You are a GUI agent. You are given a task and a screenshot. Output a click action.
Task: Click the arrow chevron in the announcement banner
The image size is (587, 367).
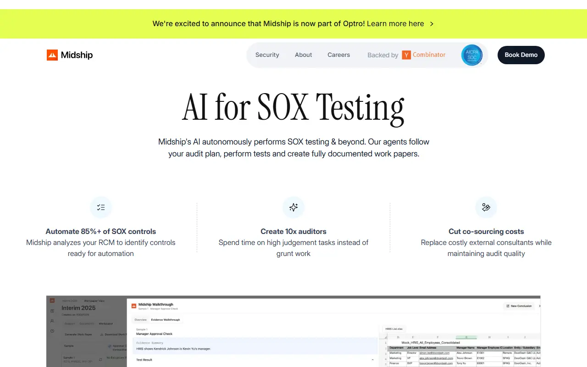click(x=432, y=24)
